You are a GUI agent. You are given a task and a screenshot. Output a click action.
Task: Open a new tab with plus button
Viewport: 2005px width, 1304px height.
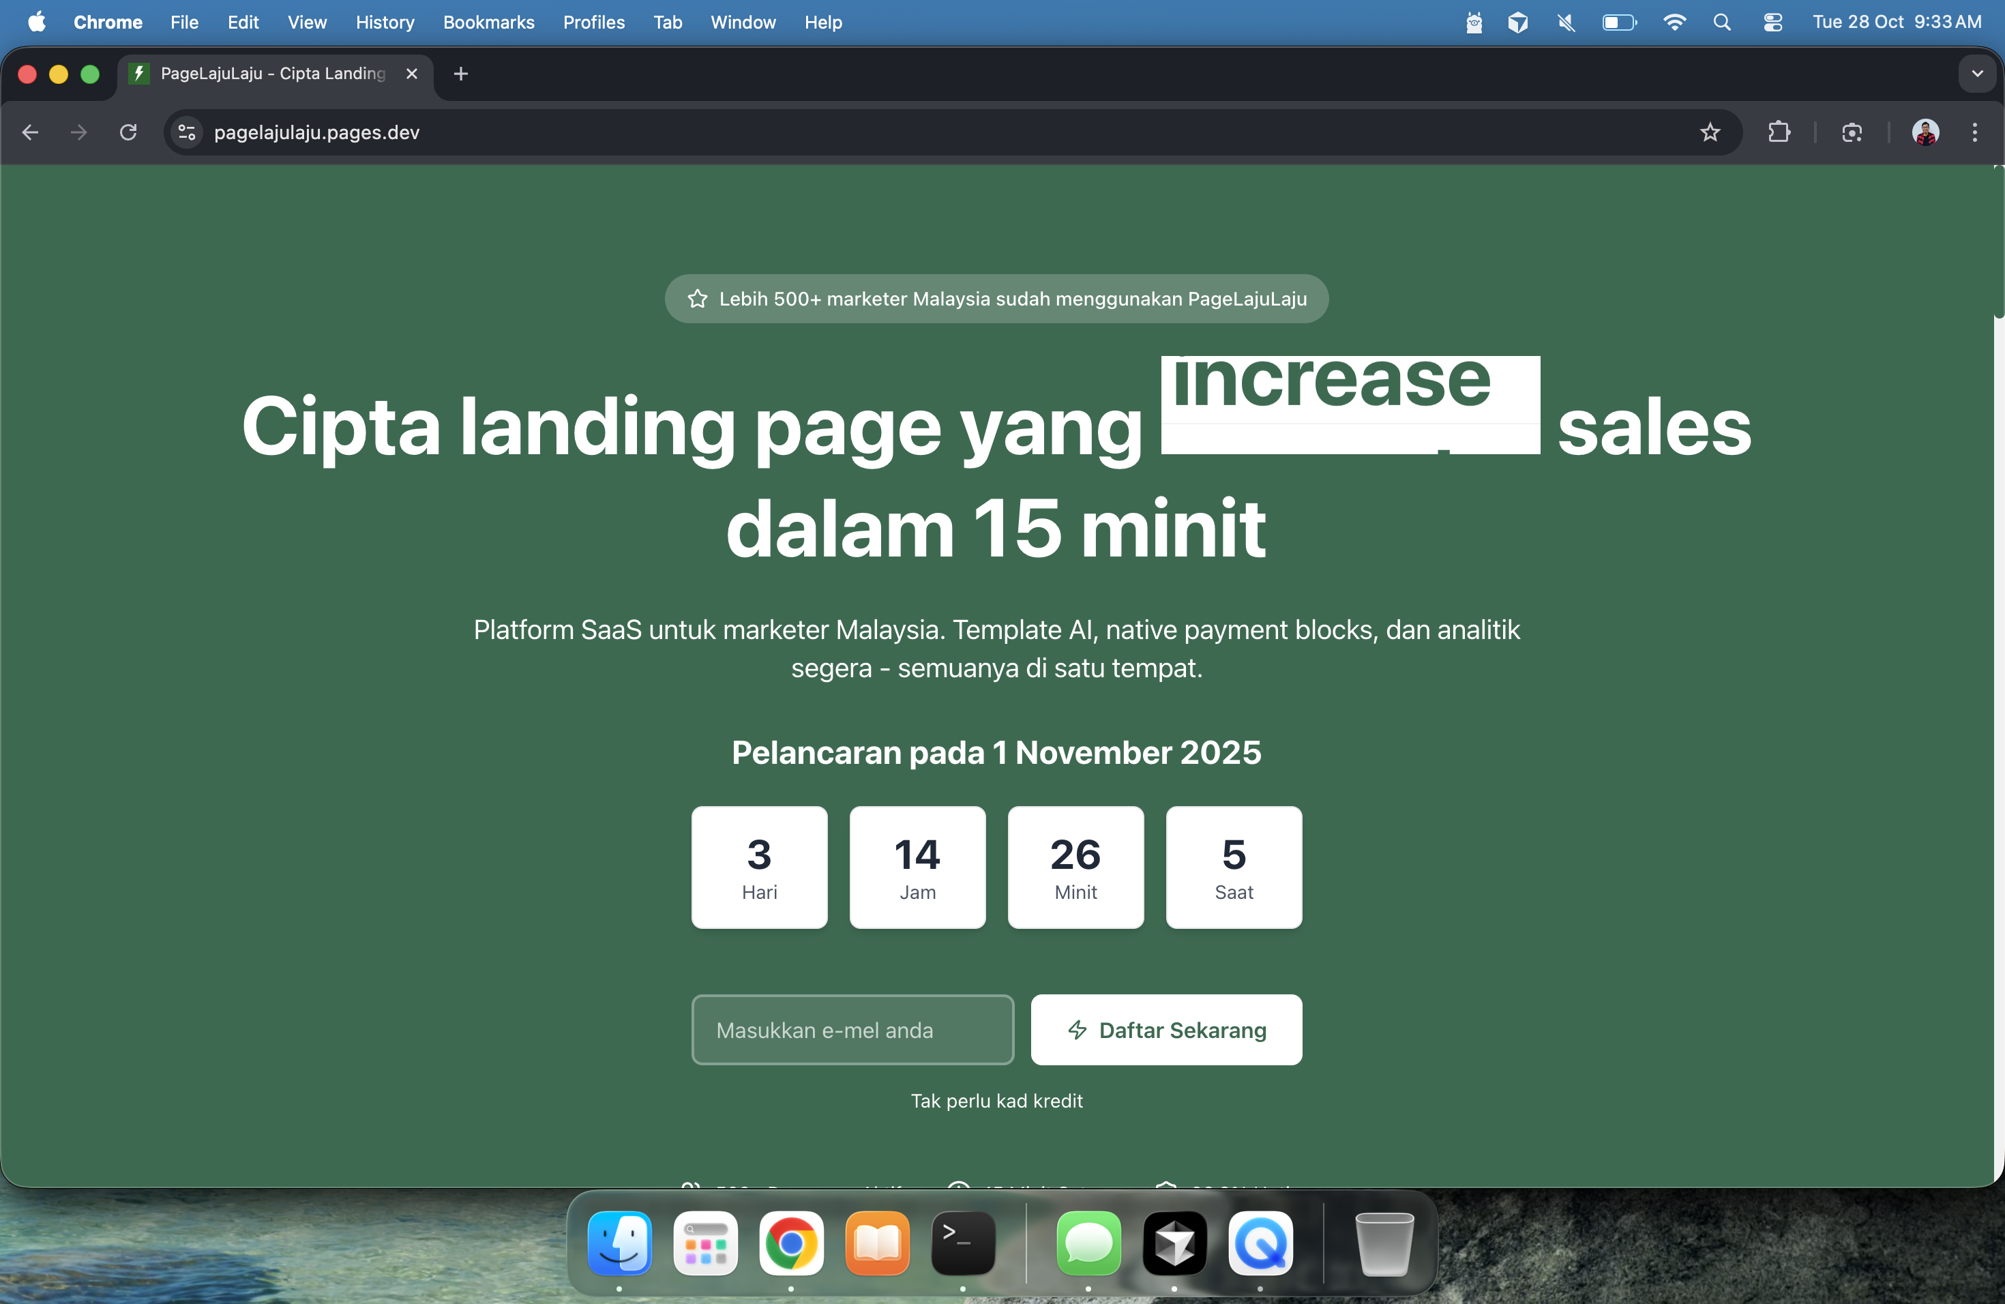461,74
